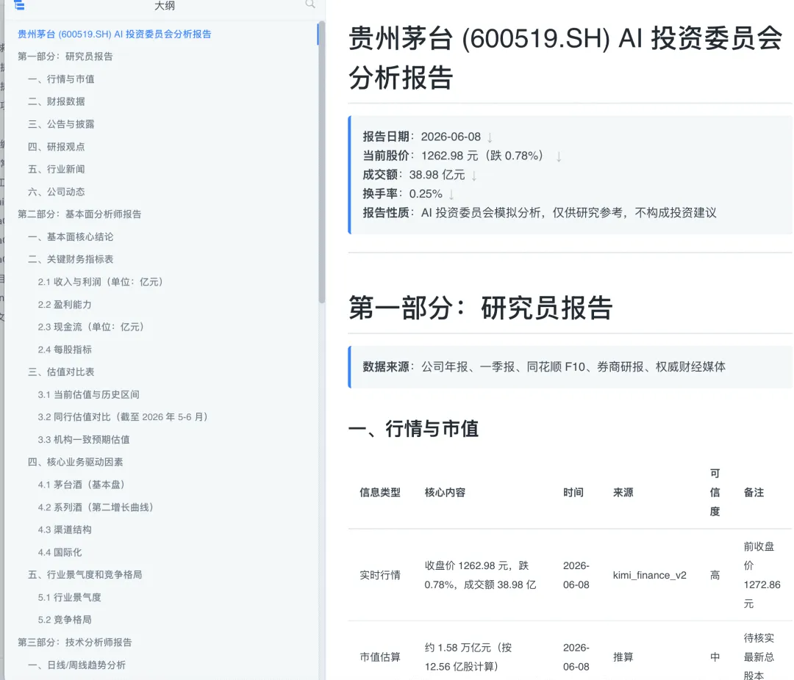Screen dimensions: 794x680
Task: Navigate to 三、估值对比表 outline item
Action: 61,372
